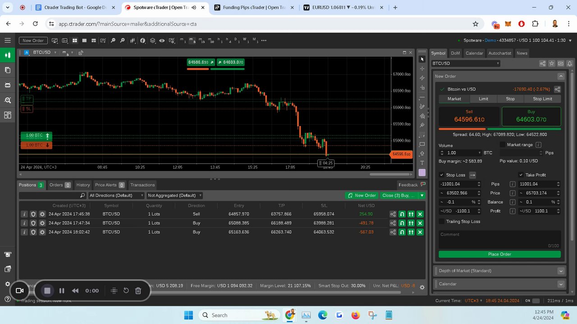
Task: Toggle the 1.00 BTC buy quick-trade button on chart
Action: point(36,135)
